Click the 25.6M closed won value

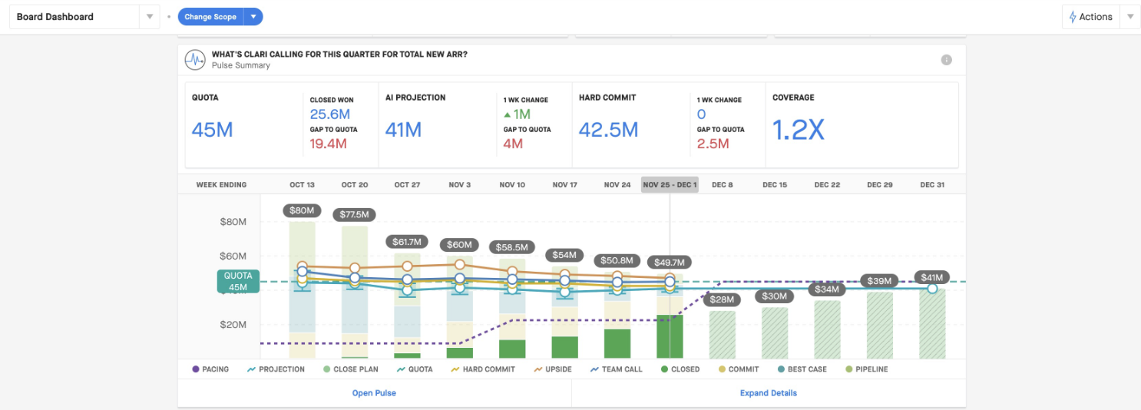point(330,114)
